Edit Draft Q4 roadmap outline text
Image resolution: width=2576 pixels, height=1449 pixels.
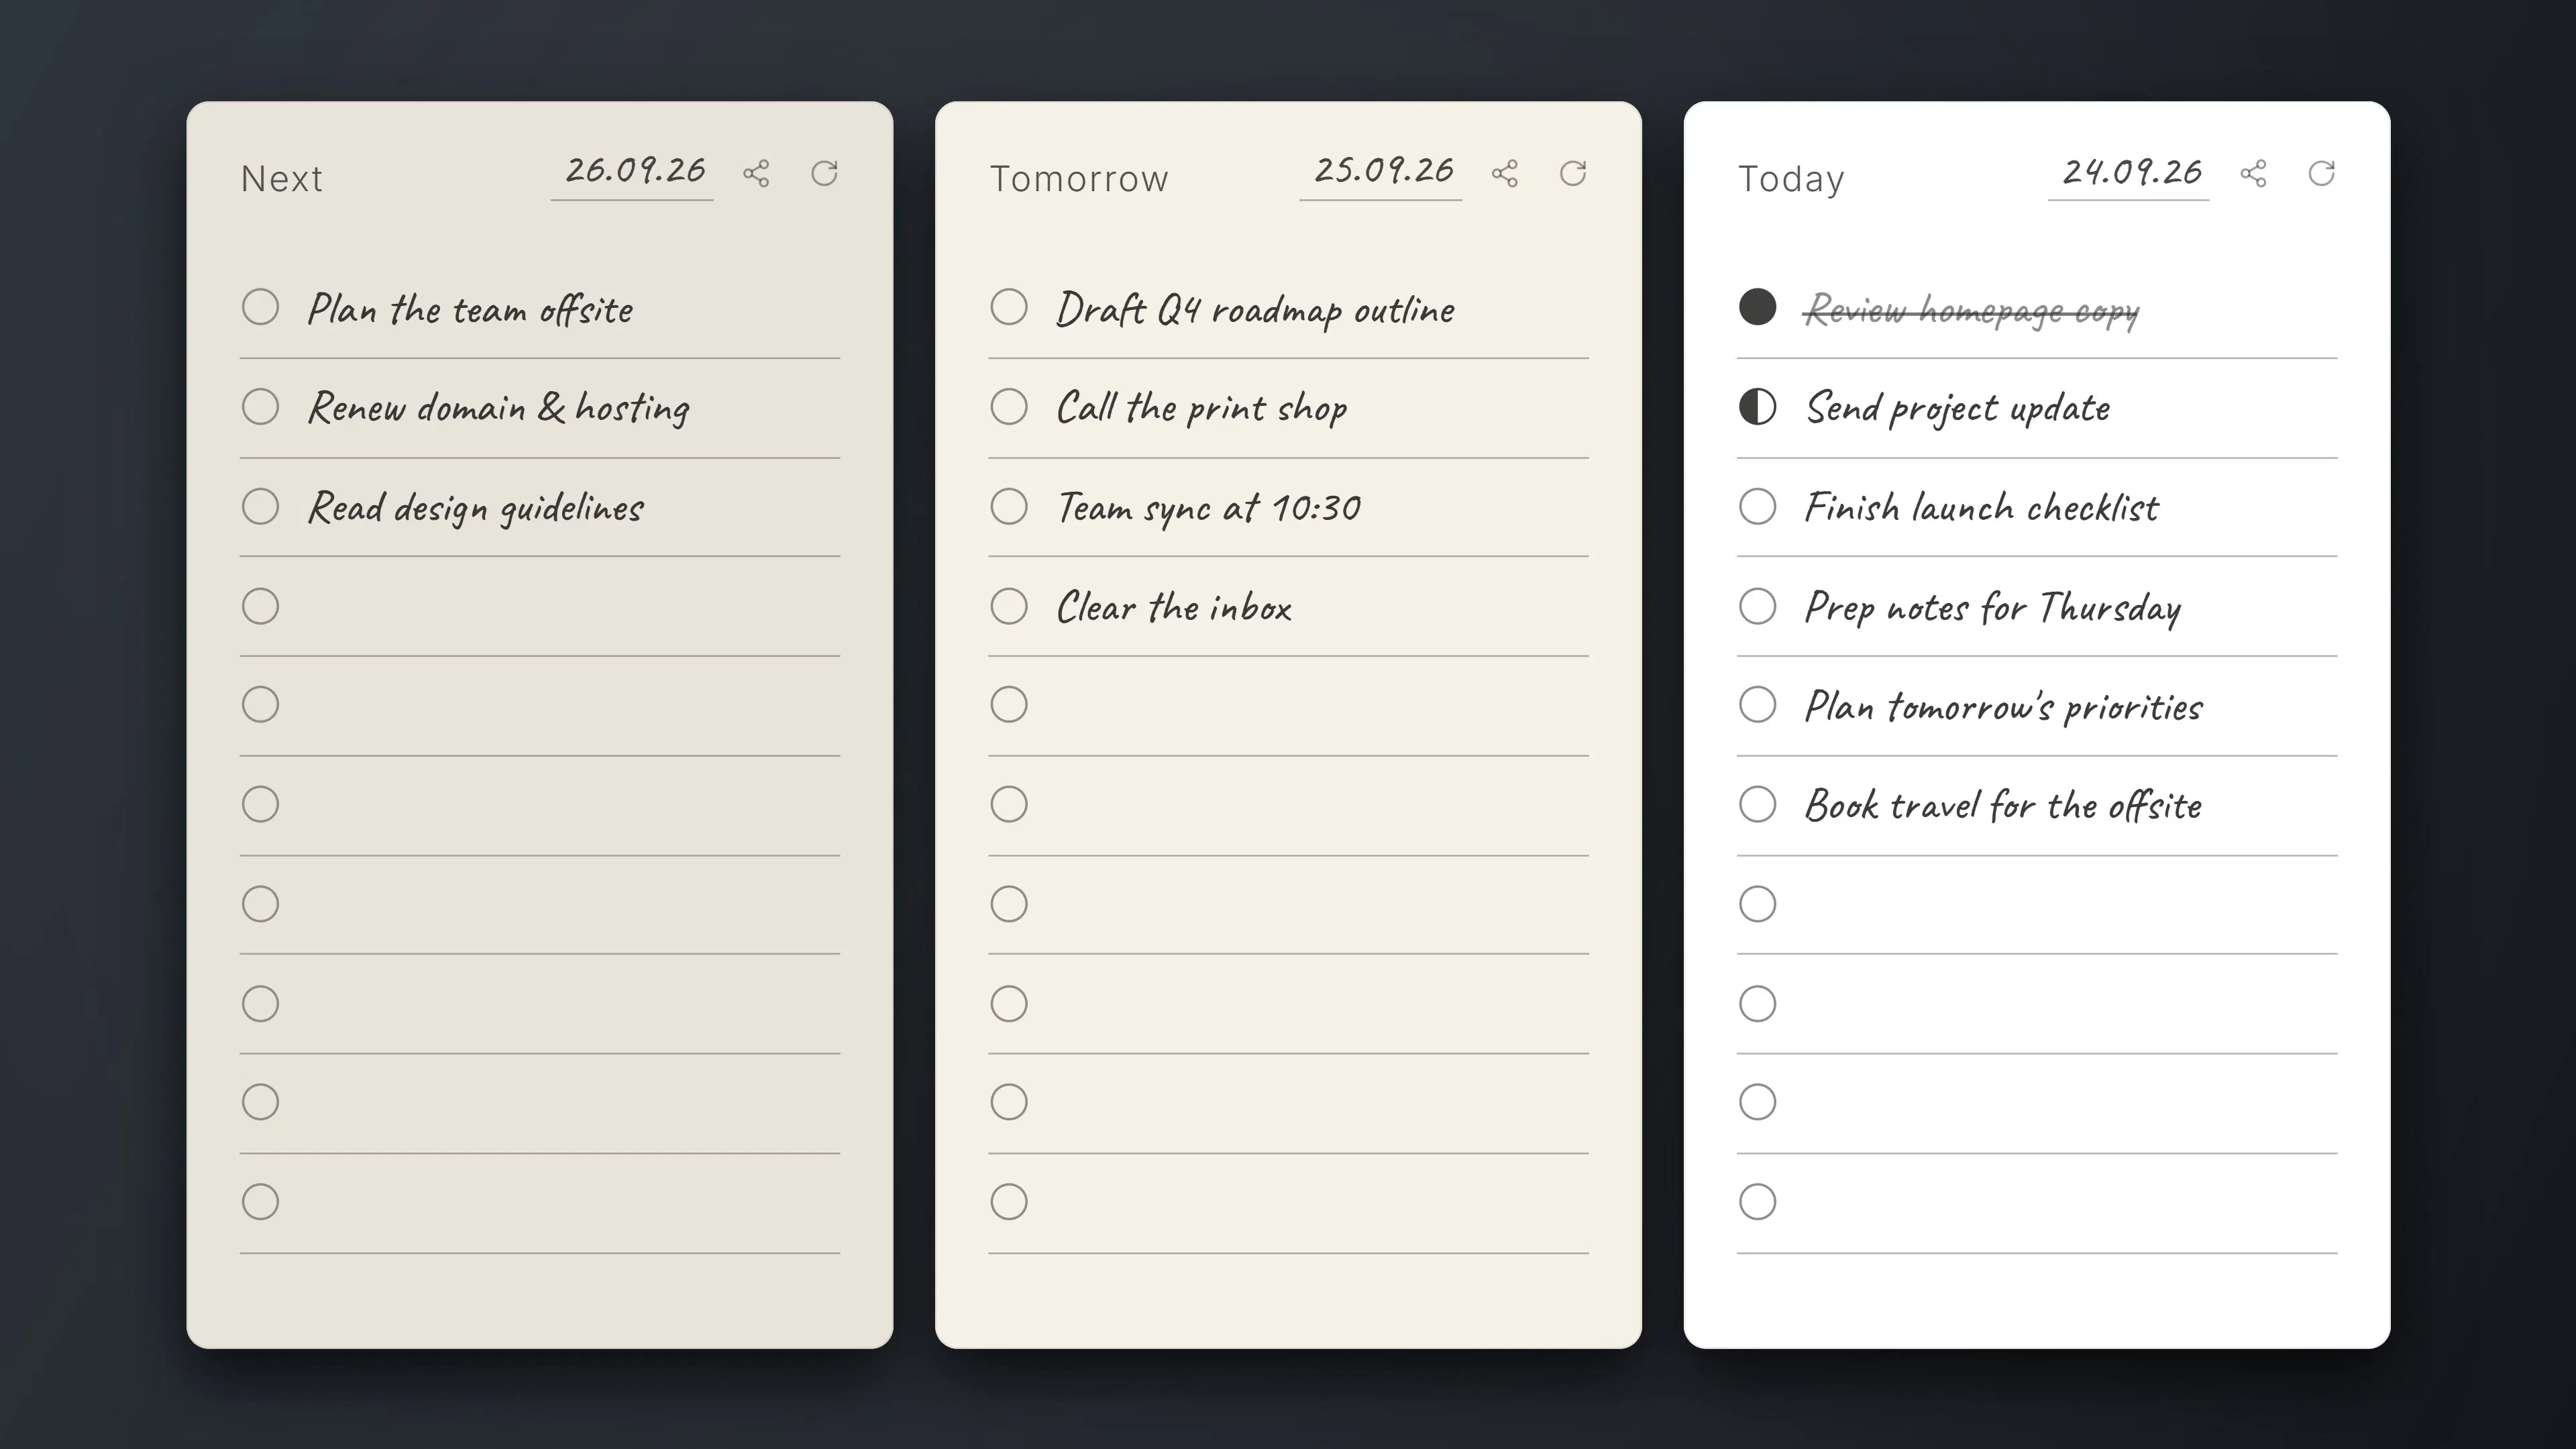1255,310
